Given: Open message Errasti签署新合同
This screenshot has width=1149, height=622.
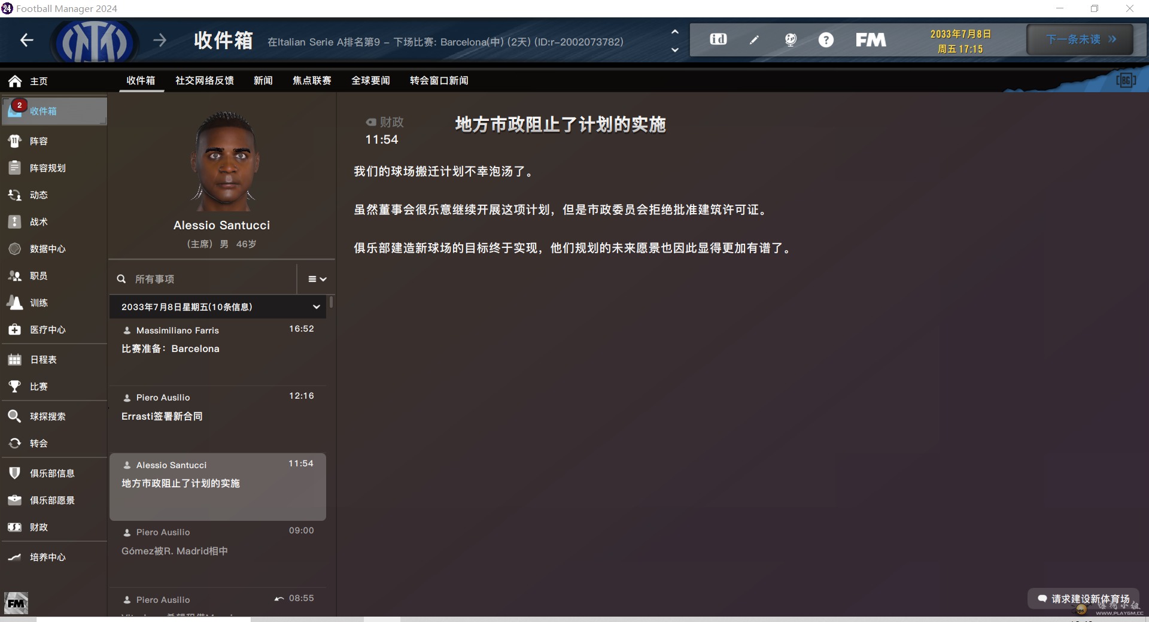Looking at the screenshot, I should (218, 420).
